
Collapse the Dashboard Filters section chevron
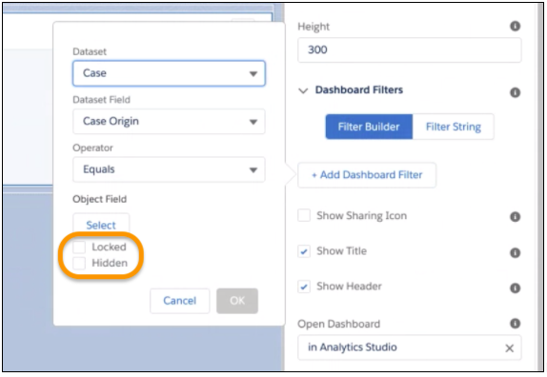tap(303, 91)
